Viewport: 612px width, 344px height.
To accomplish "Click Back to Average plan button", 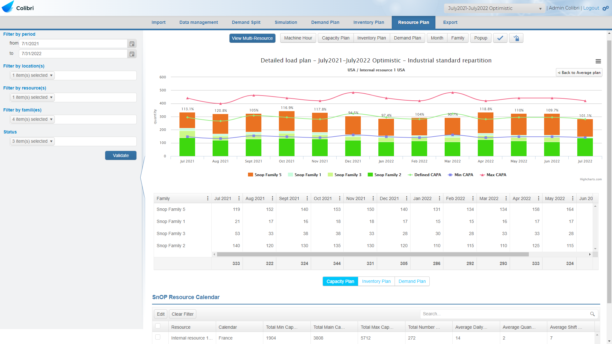I will [x=579, y=73].
